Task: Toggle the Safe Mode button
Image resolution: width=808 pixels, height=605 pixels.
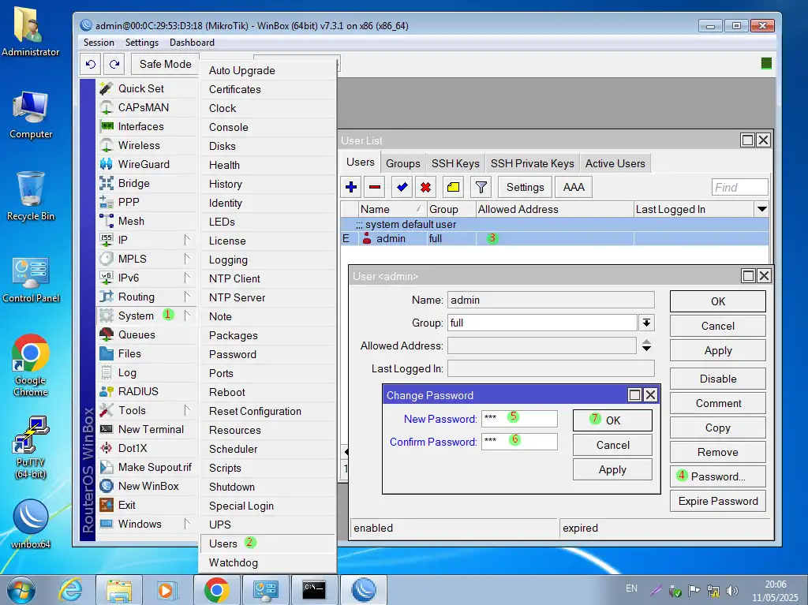Action: pos(165,64)
